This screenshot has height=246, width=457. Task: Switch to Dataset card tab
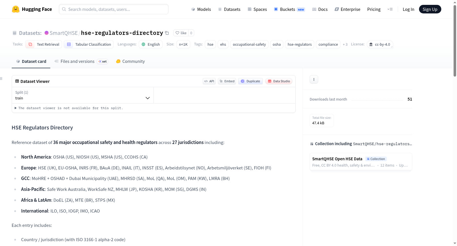(31, 61)
